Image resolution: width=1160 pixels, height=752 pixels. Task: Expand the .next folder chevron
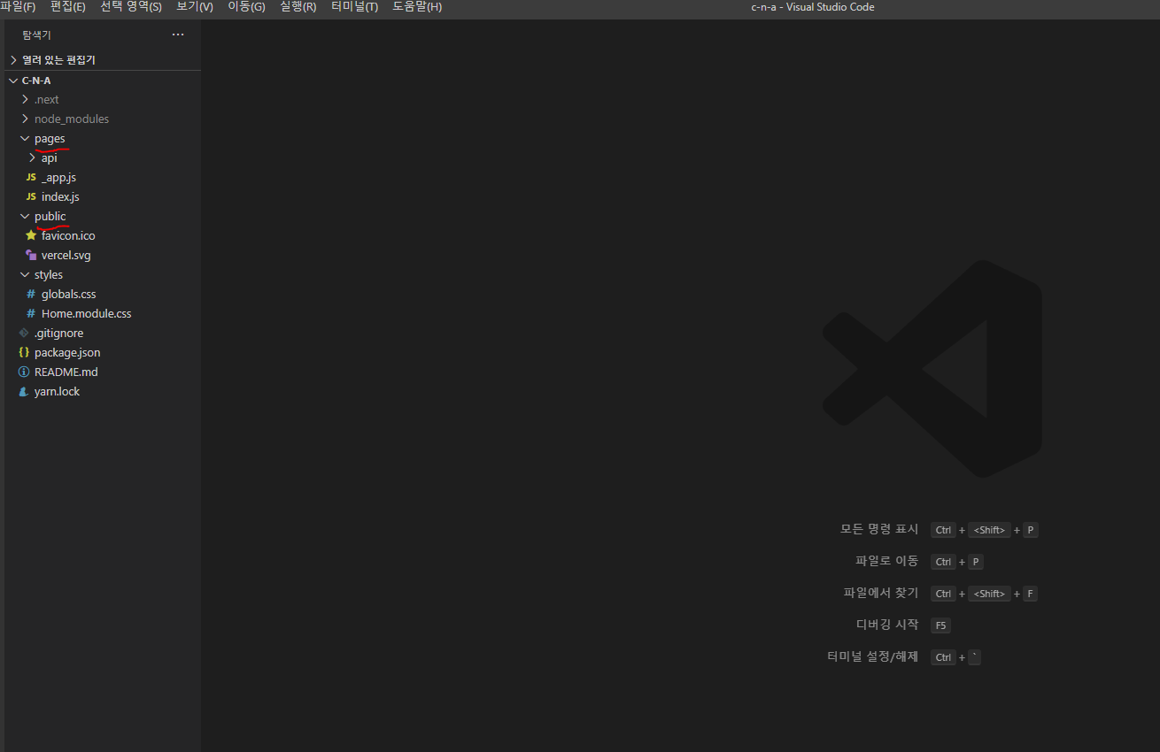coord(25,99)
